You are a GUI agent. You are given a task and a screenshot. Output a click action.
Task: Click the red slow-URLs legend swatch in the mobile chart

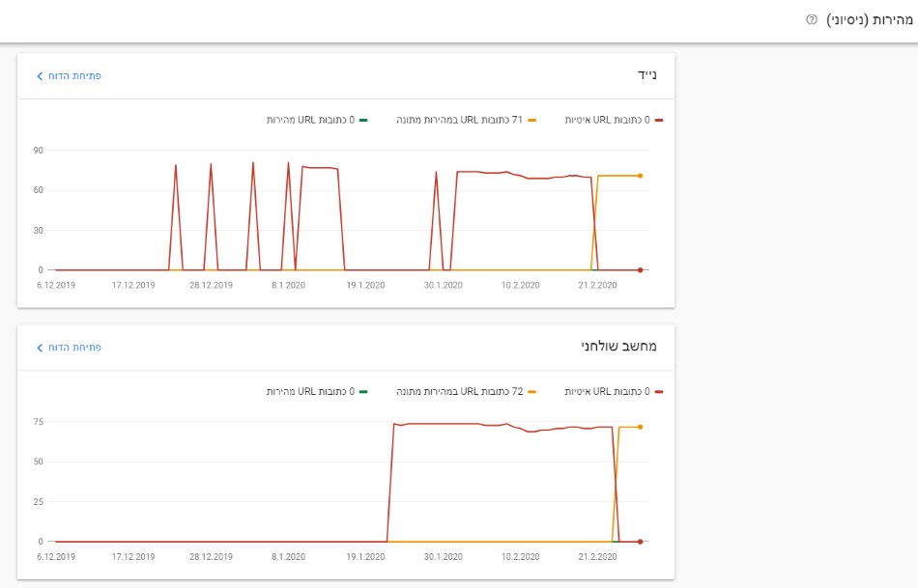(x=659, y=120)
